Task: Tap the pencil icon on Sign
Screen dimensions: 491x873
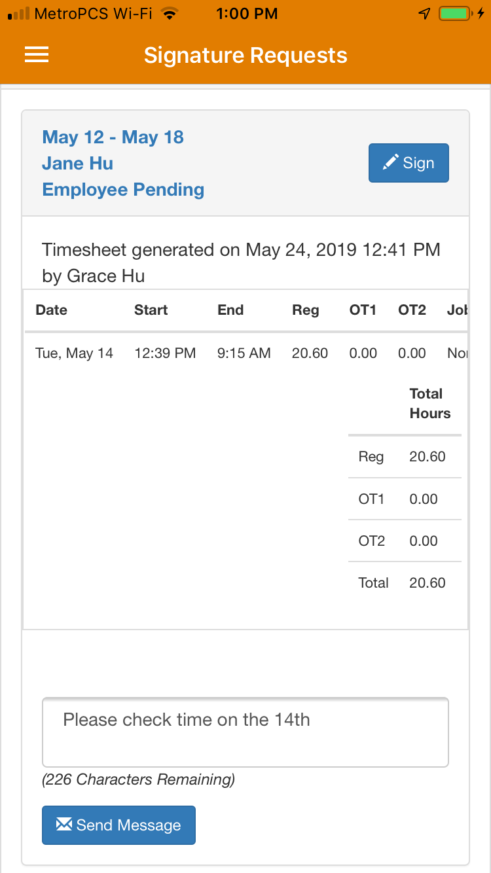Action: click(390, 162)
